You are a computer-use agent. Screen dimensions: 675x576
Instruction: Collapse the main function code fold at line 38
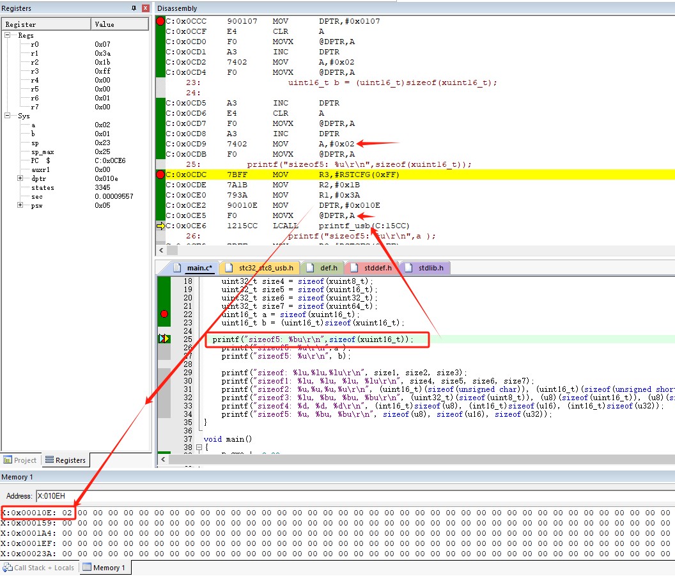[x=199, y=448]
